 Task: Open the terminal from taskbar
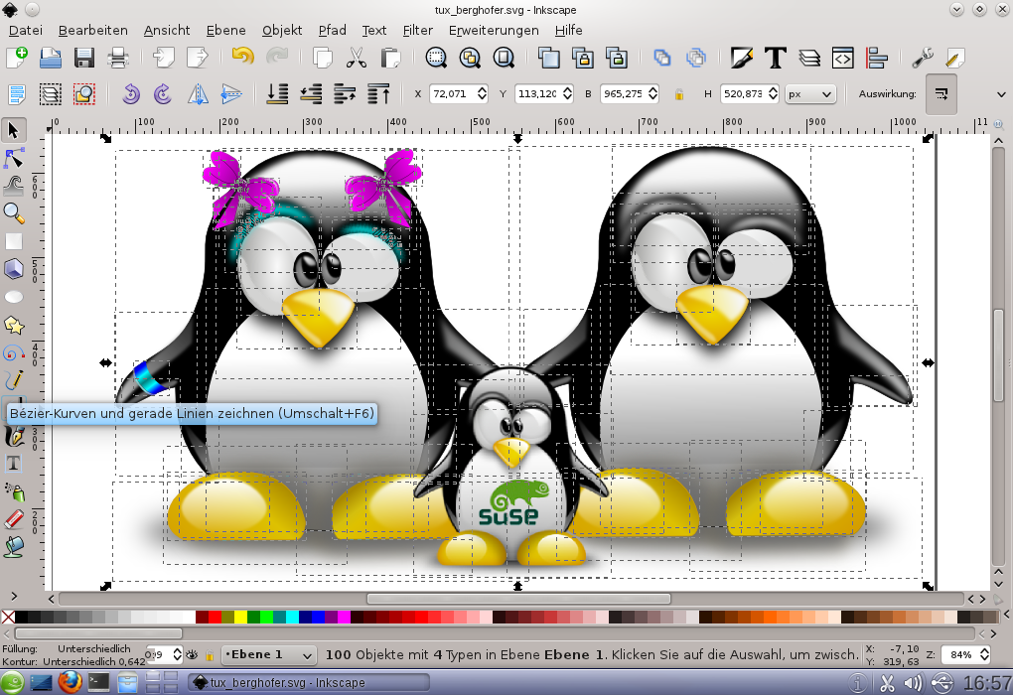[99, 682]
